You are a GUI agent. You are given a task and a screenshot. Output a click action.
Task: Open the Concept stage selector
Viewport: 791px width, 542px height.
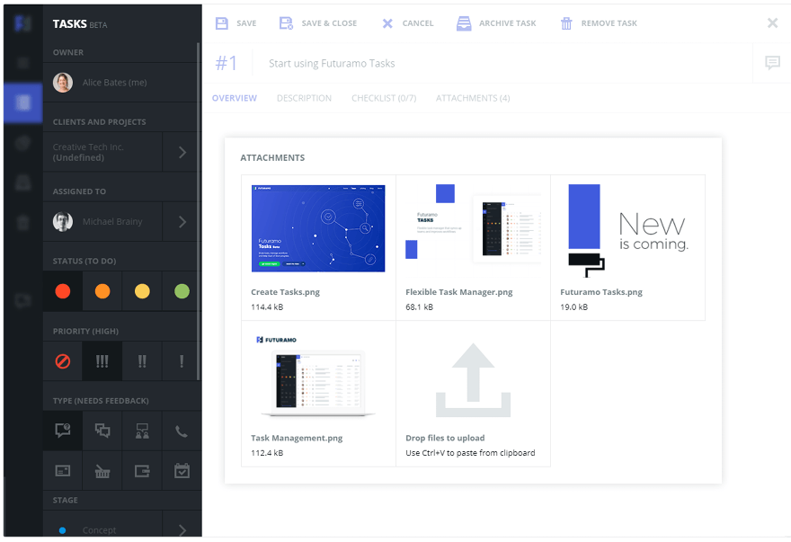[102, 524]
